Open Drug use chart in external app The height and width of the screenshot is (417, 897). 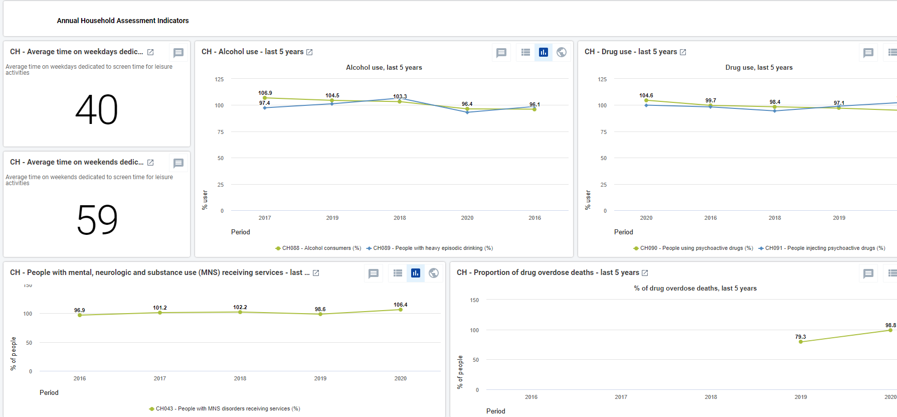point(683,52)
